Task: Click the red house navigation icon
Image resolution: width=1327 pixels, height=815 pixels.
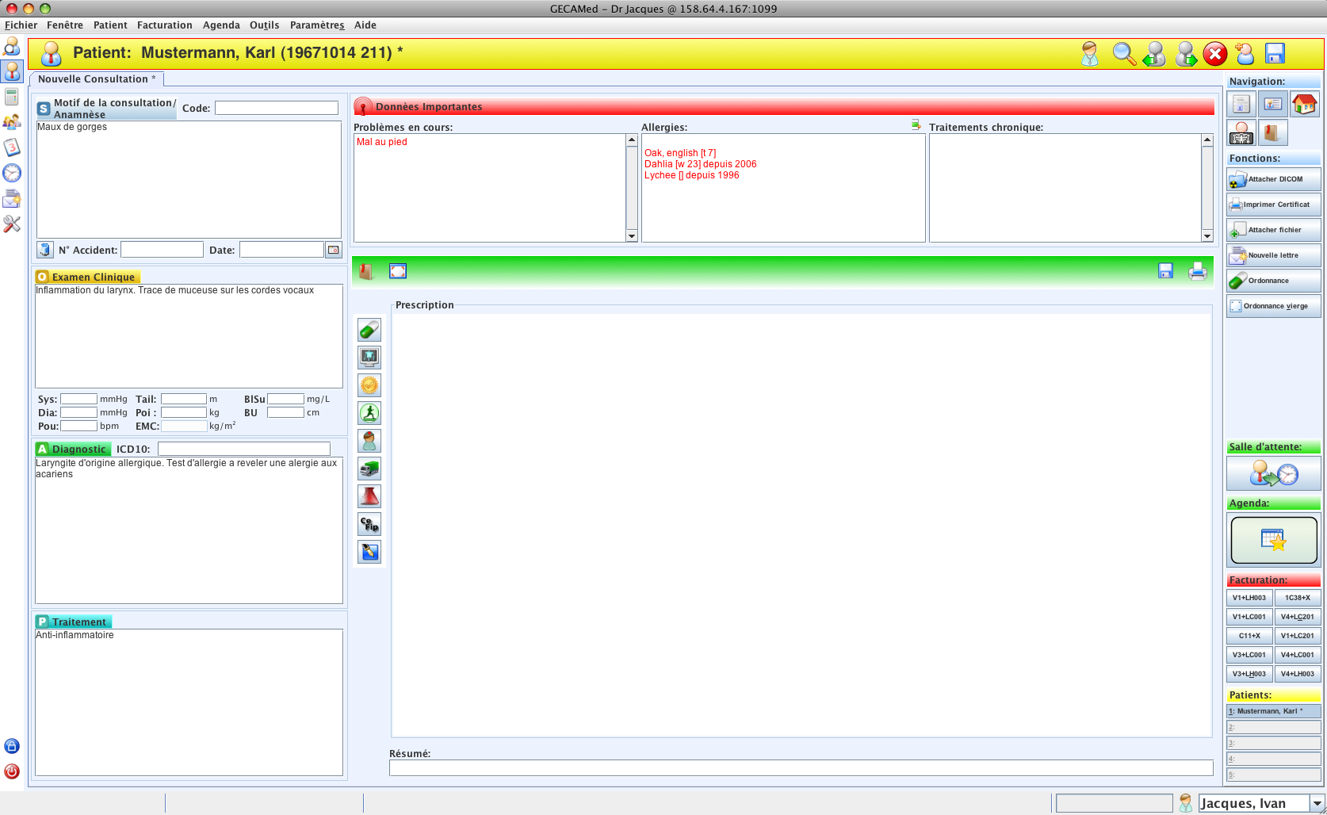Action: (1304, 104)
